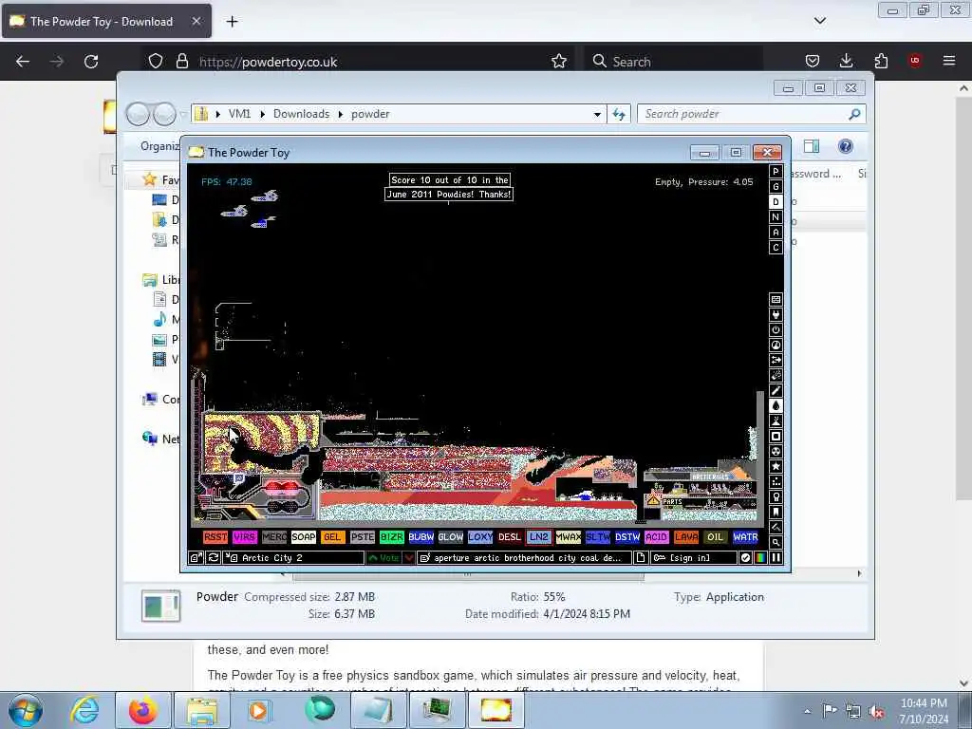Reload the page in Firefox
The image size is (972, 729).
click(x=91, y=61)
